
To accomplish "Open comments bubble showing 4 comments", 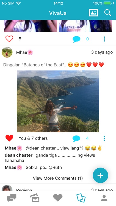I will tap(76, 139).
